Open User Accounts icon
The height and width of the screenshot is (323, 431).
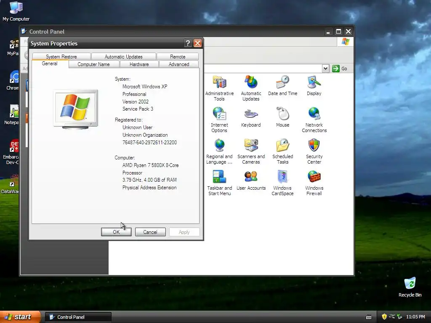(x=251, y=180)
